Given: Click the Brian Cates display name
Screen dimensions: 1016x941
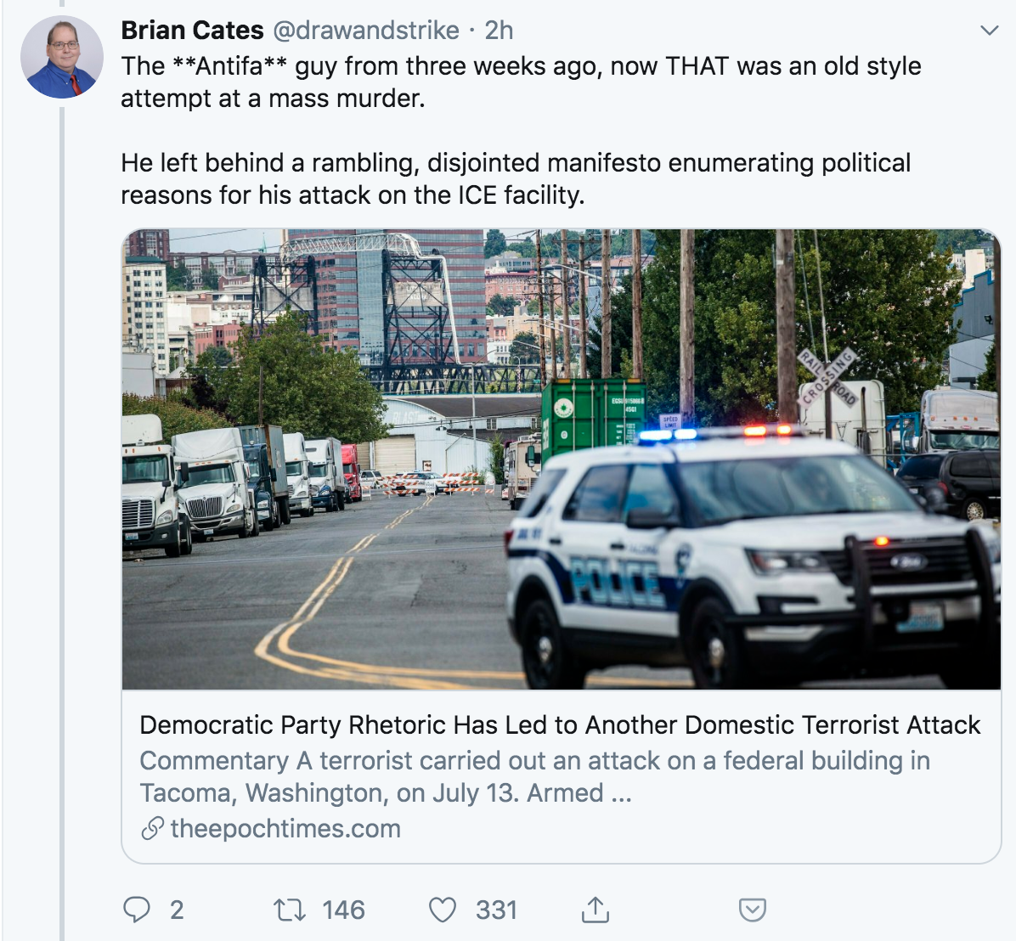Looking at the screenshot, I should tap(192, 31).
